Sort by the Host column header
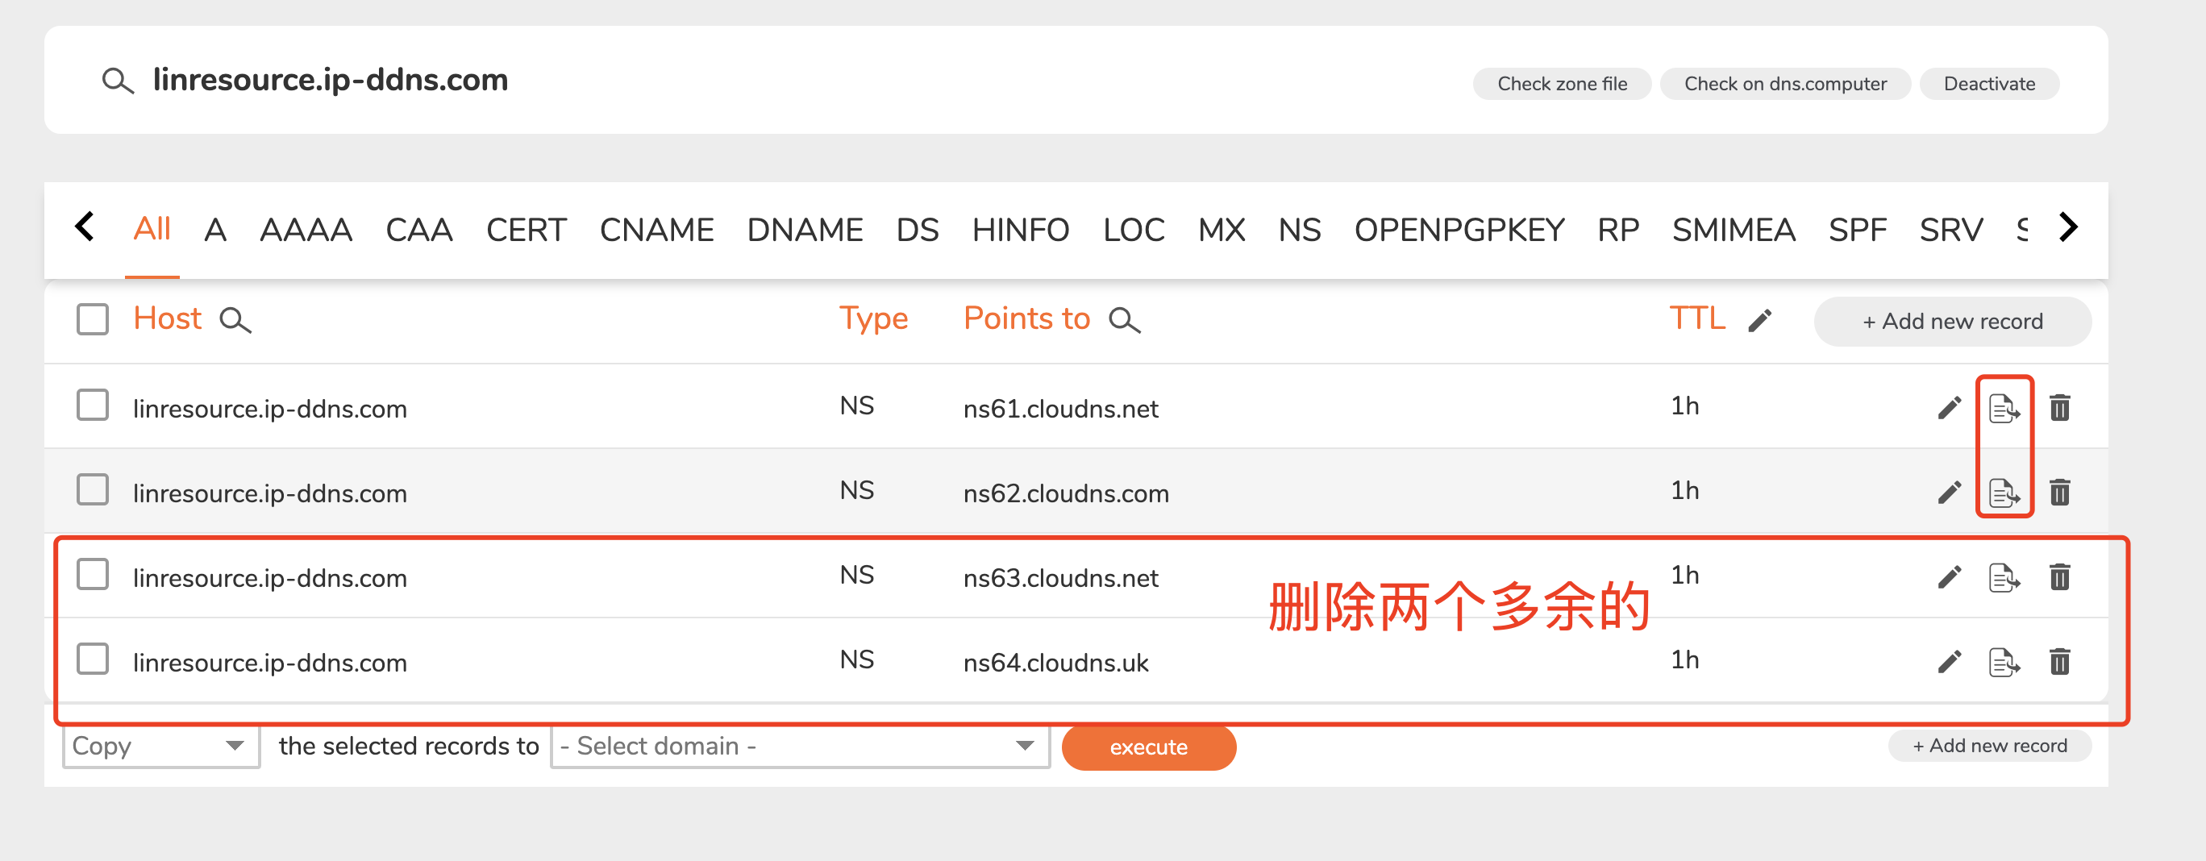Viewport: 2206px width, 861px height. (x=167, y=318)
